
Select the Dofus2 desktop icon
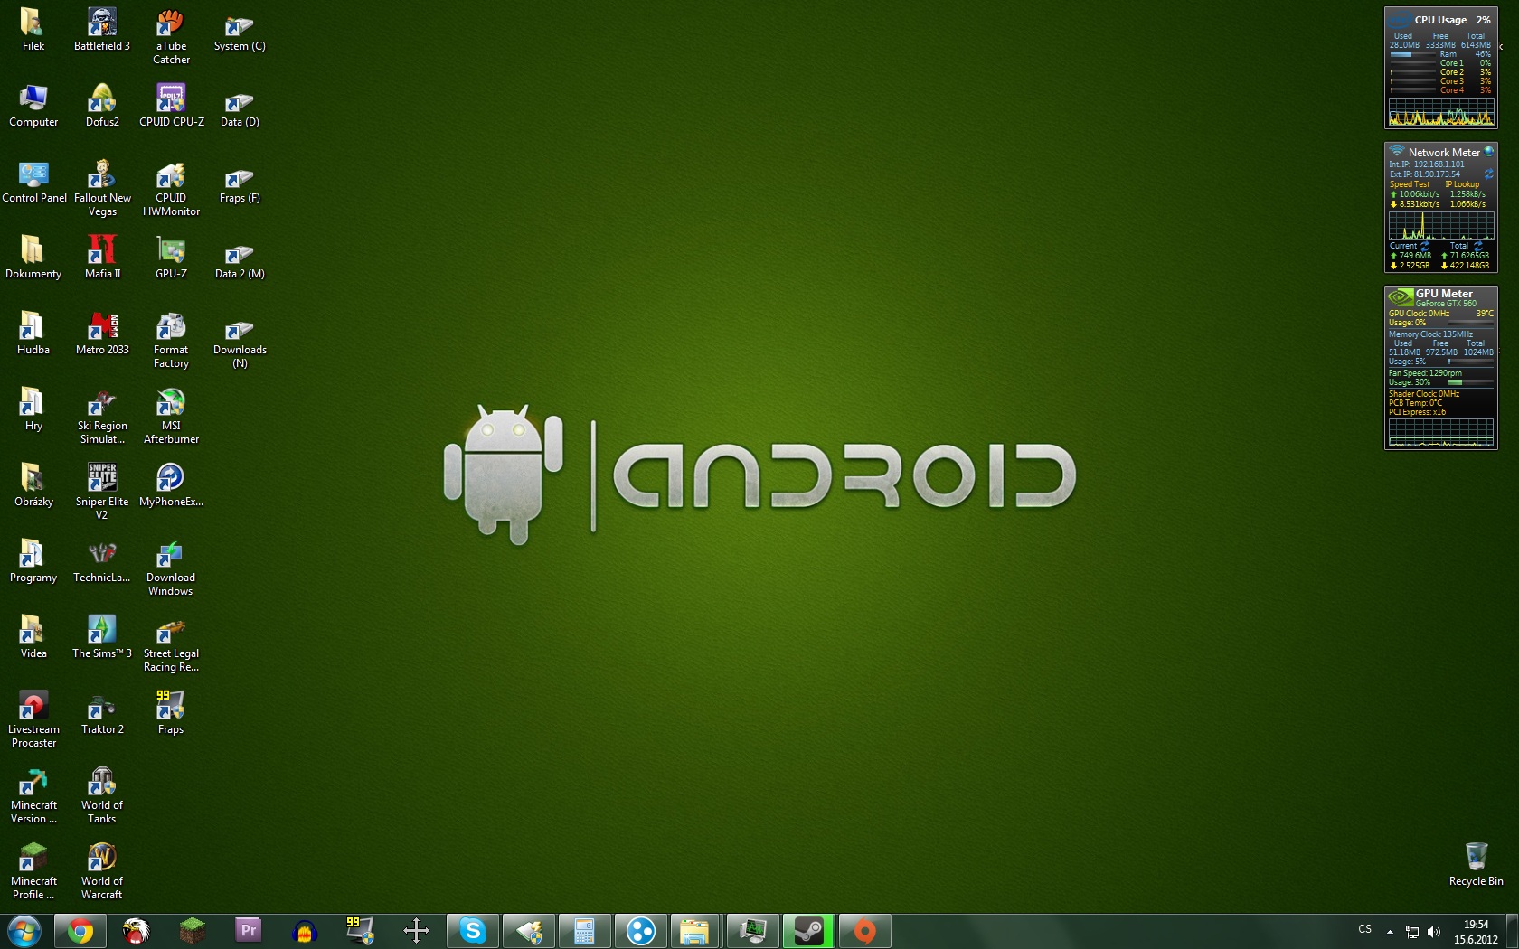tap(102, 106)
